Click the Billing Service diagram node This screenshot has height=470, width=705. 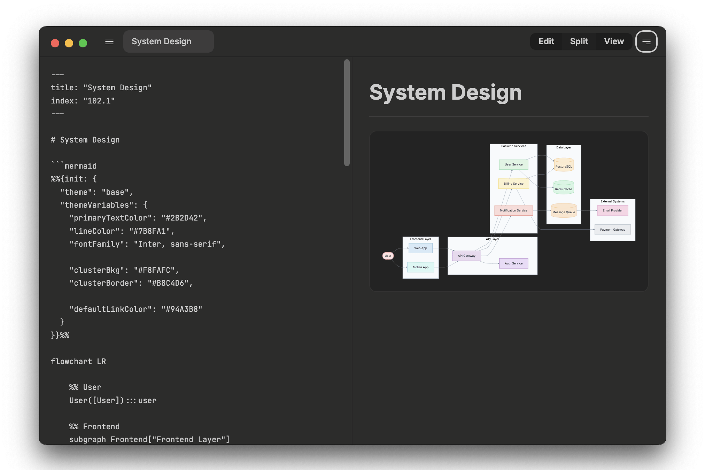(513, 184)
